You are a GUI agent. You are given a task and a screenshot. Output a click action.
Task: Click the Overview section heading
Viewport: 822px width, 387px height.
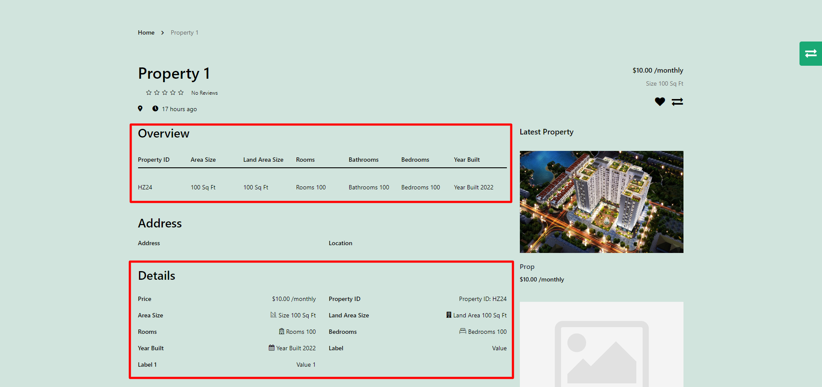[164, 134]
